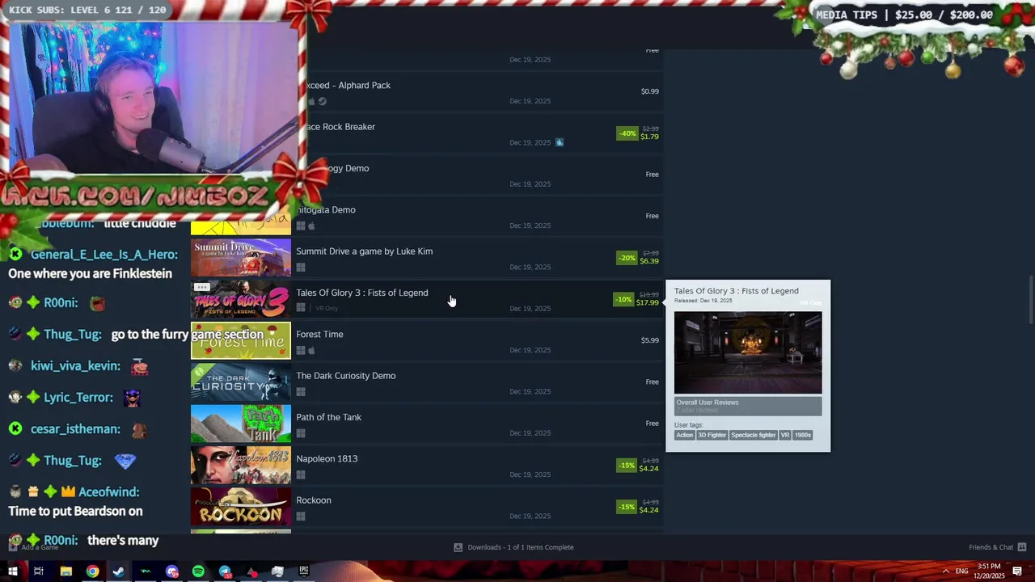Open Path of the Tank title
1035x582 pixels.
(x=328, y=417)
